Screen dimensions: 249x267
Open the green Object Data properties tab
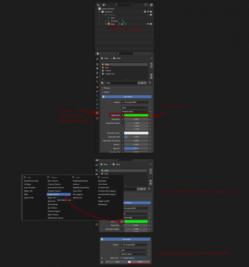(x=97, y=109)
